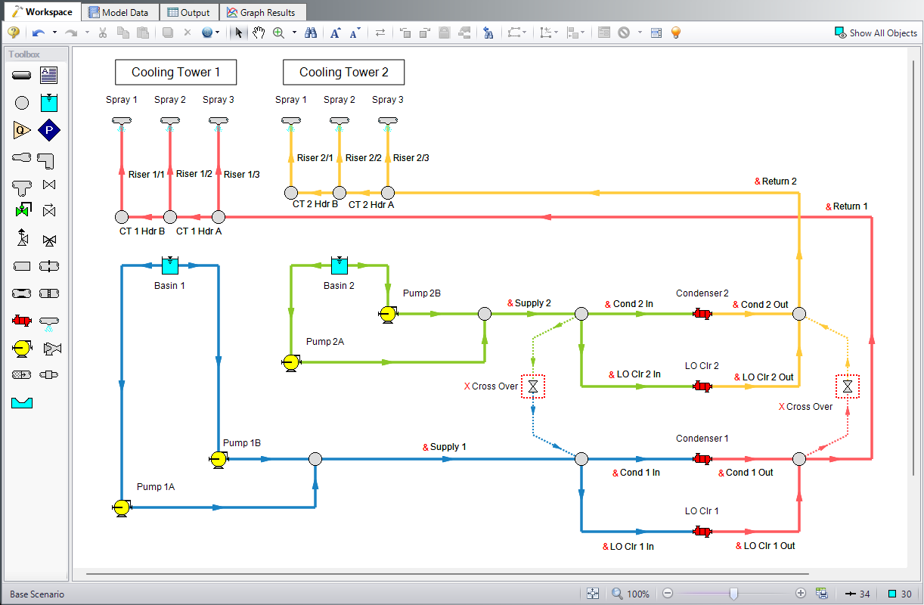The width and height of the screenshot is (924, 605).
Task: Choose the red Heat Exchanger tool
Action: 21,320
